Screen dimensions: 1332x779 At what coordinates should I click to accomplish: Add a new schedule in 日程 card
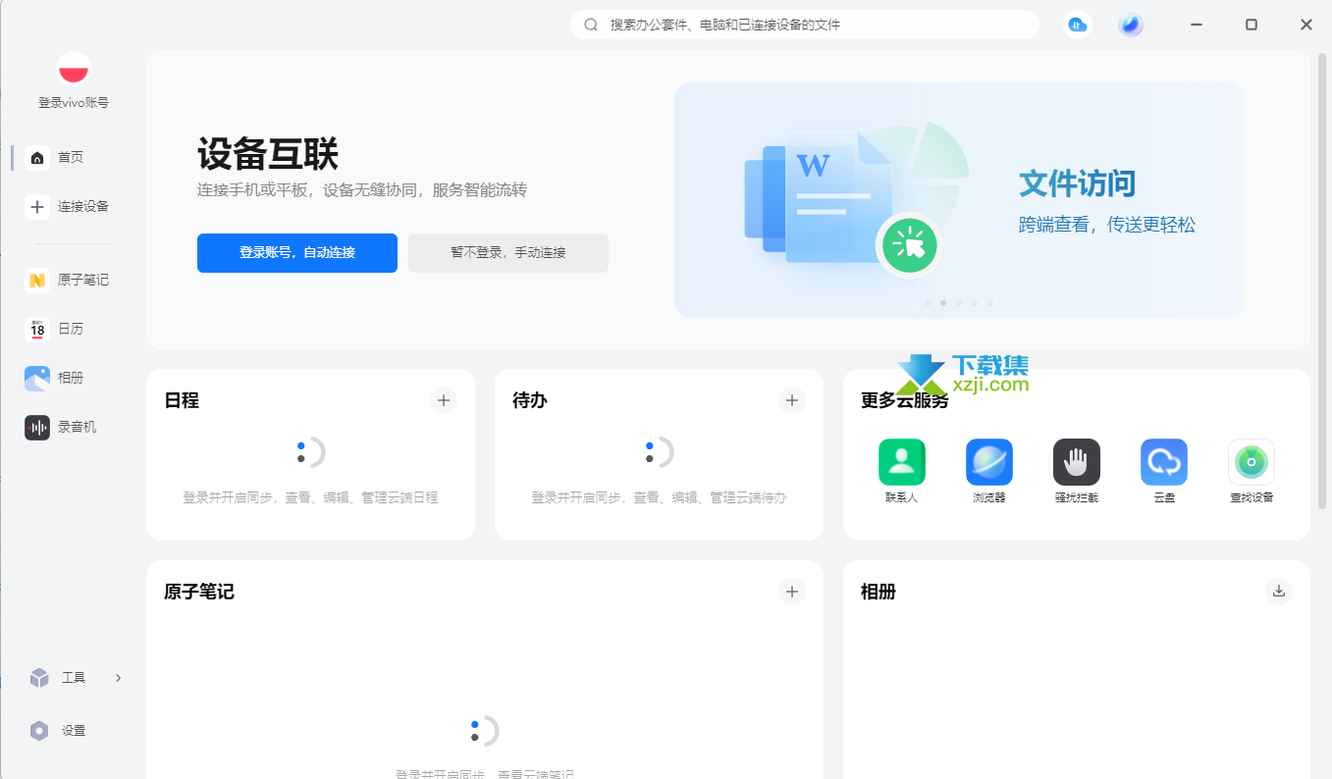444,400
